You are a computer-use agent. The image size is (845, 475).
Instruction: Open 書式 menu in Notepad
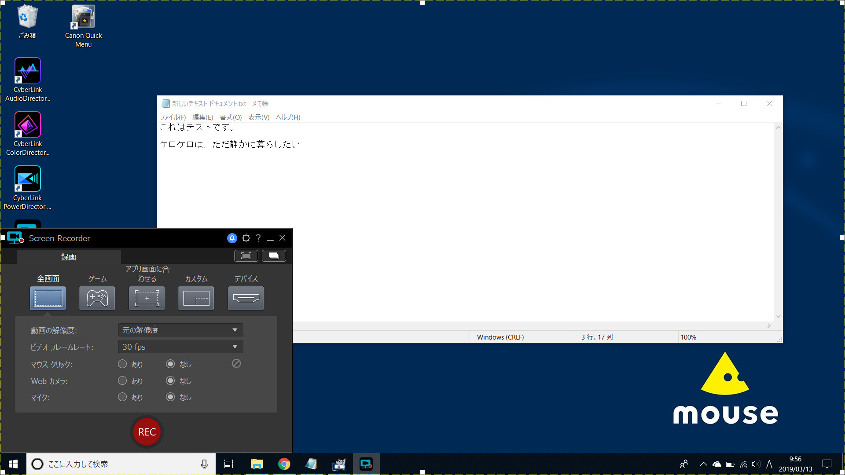[x=231, y=117]
